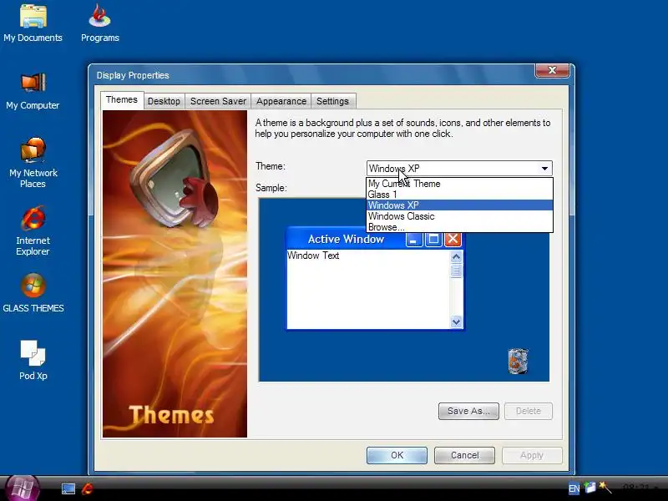Click the Themes artwork banner image

pyautogui.click(x=175, y=274)
